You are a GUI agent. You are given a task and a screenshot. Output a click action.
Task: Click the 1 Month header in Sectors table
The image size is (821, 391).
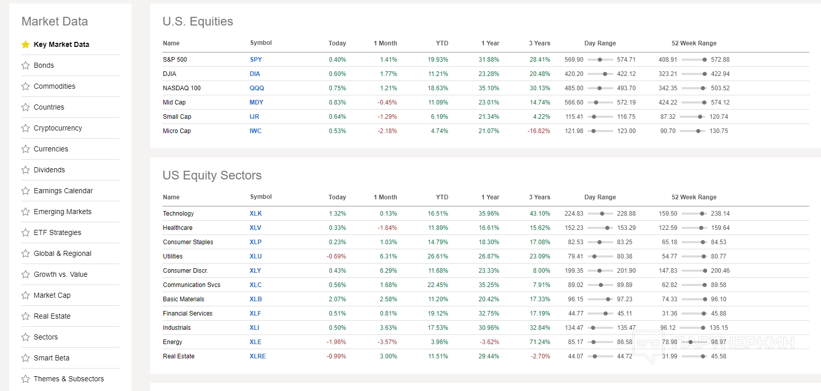coord(385,197)
